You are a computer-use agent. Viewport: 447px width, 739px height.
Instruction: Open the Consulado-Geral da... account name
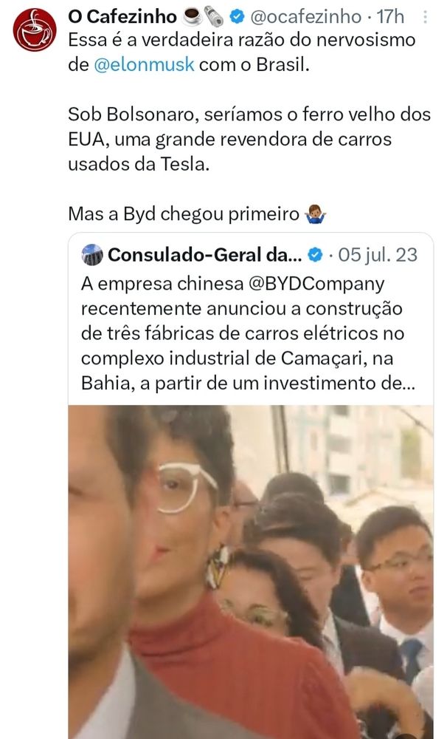tap(204, 255)
